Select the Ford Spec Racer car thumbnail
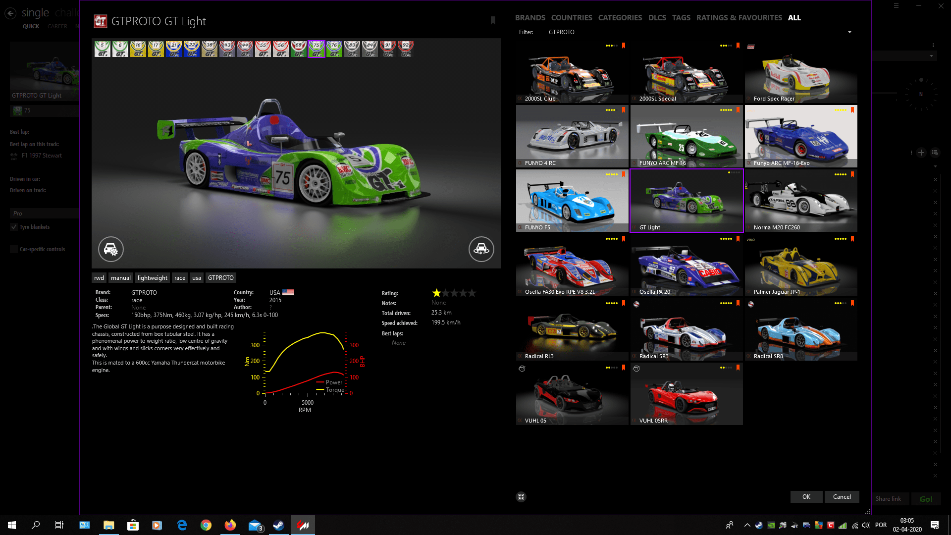951x535 pixels. click(801, 72)
